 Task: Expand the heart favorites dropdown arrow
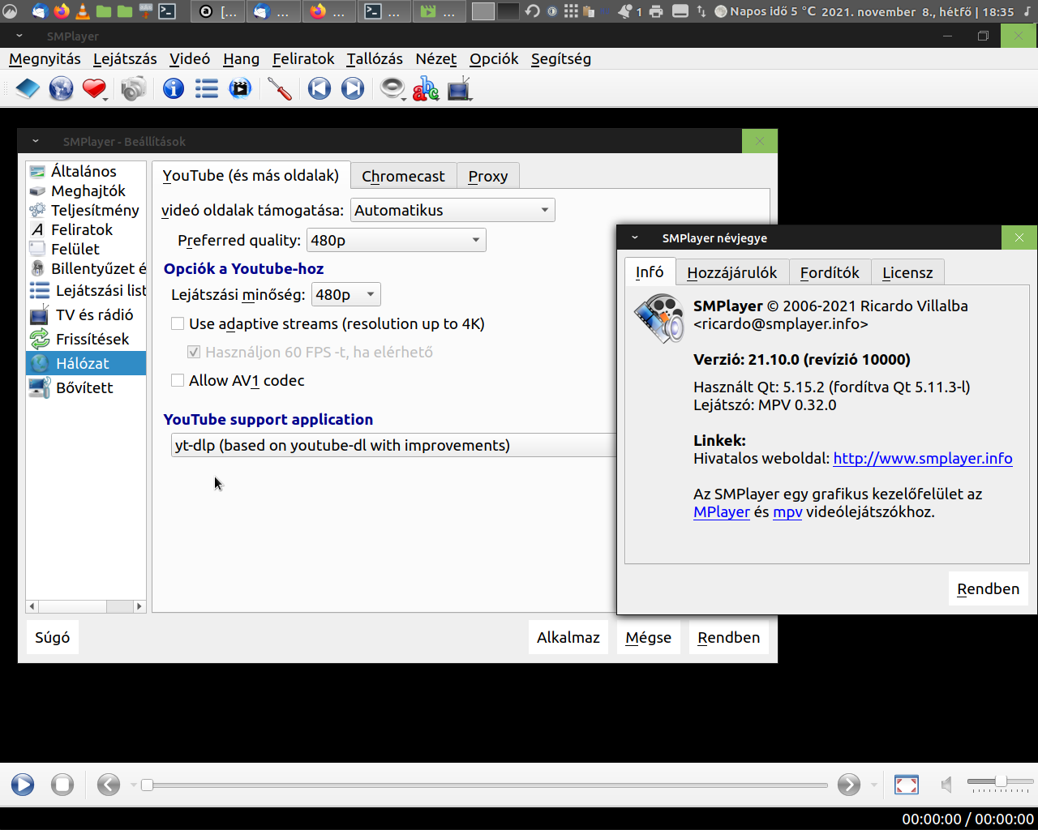click(x=106, y=99)
